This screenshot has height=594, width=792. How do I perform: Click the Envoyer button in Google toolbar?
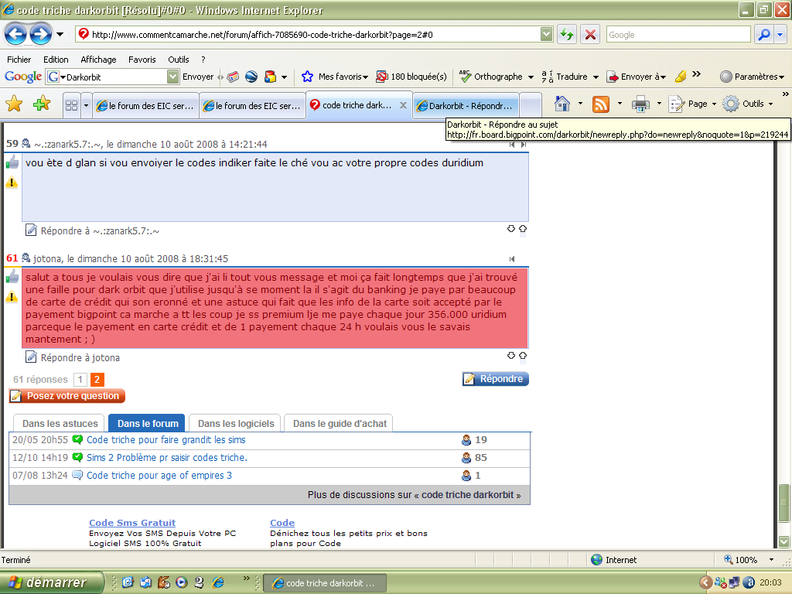(198, 77)
